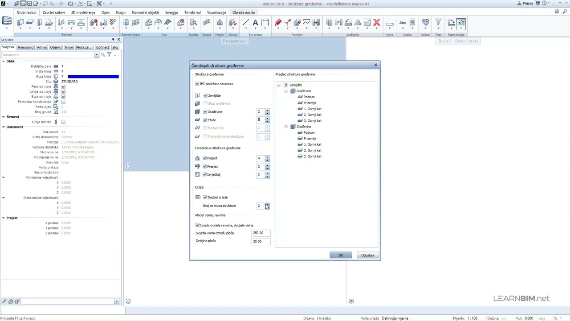Collapse the Zemljište tree node

[279, 85]
